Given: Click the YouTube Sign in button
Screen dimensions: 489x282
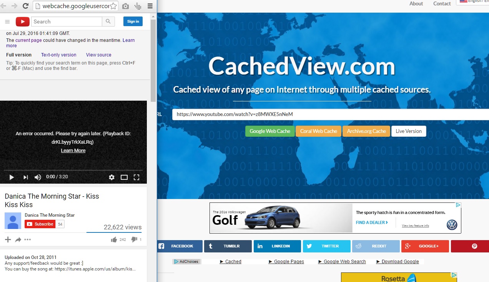Looking at the screenshot, I should (133, 22).
